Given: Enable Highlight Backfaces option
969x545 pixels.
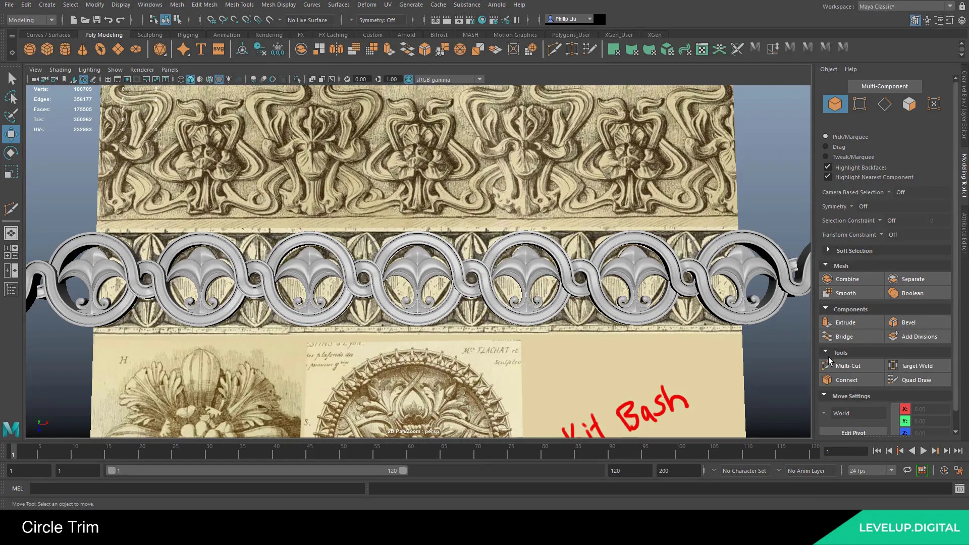Looking at the screenshot, I should coord(828,167).
